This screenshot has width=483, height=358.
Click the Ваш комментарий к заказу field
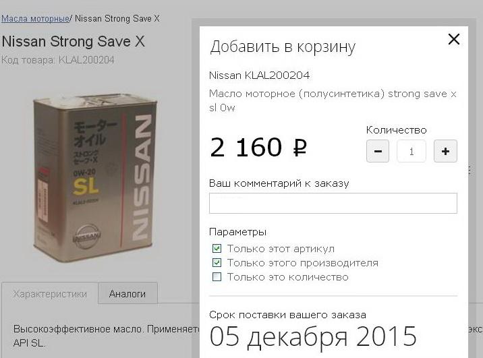[x=333, y=203]
